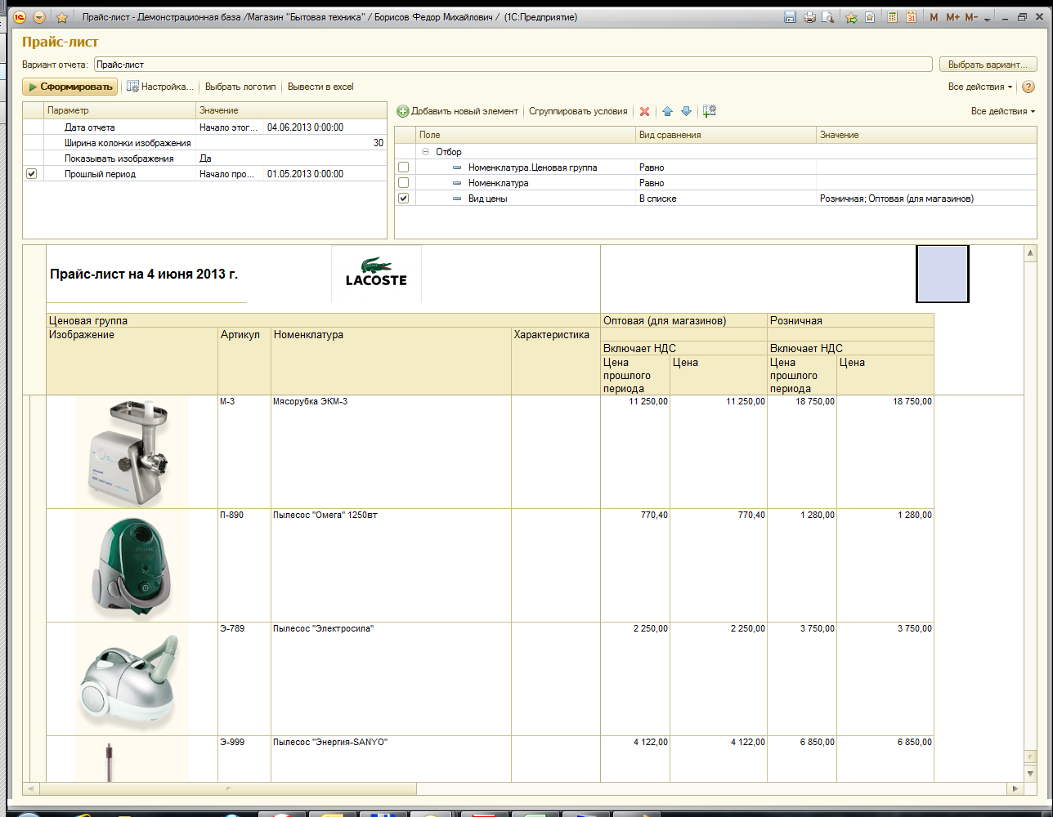This screenshot has height=817, width=1053.
Task: Open Все действия dropdown next to help icon
Action: tap(979, 87)
